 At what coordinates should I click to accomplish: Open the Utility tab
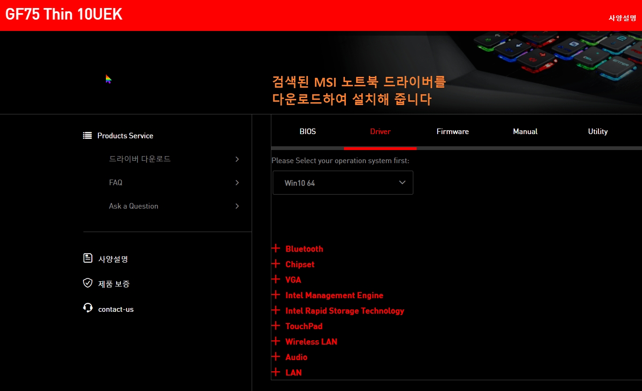[x=597, y=132]
